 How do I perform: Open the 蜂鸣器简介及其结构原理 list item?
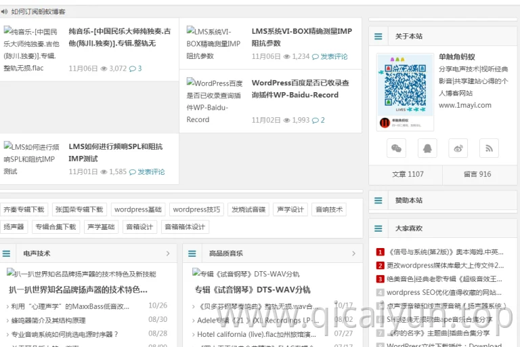pyautogui.click(x=49, y=321)
